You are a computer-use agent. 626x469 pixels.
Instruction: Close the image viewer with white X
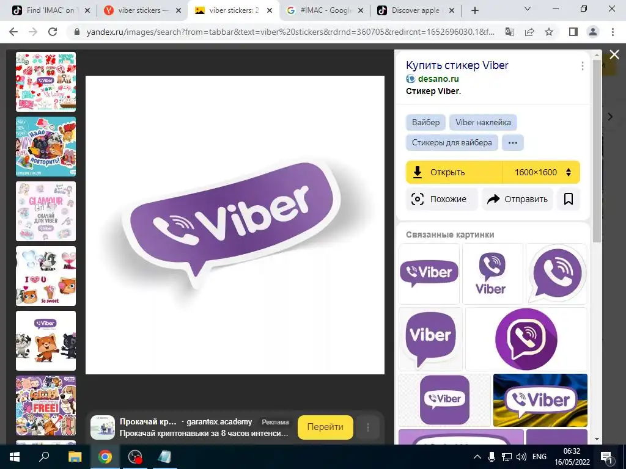(x=614, y=54)
